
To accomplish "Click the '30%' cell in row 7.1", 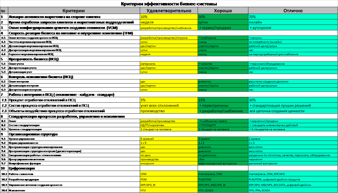I will point(293,100).
